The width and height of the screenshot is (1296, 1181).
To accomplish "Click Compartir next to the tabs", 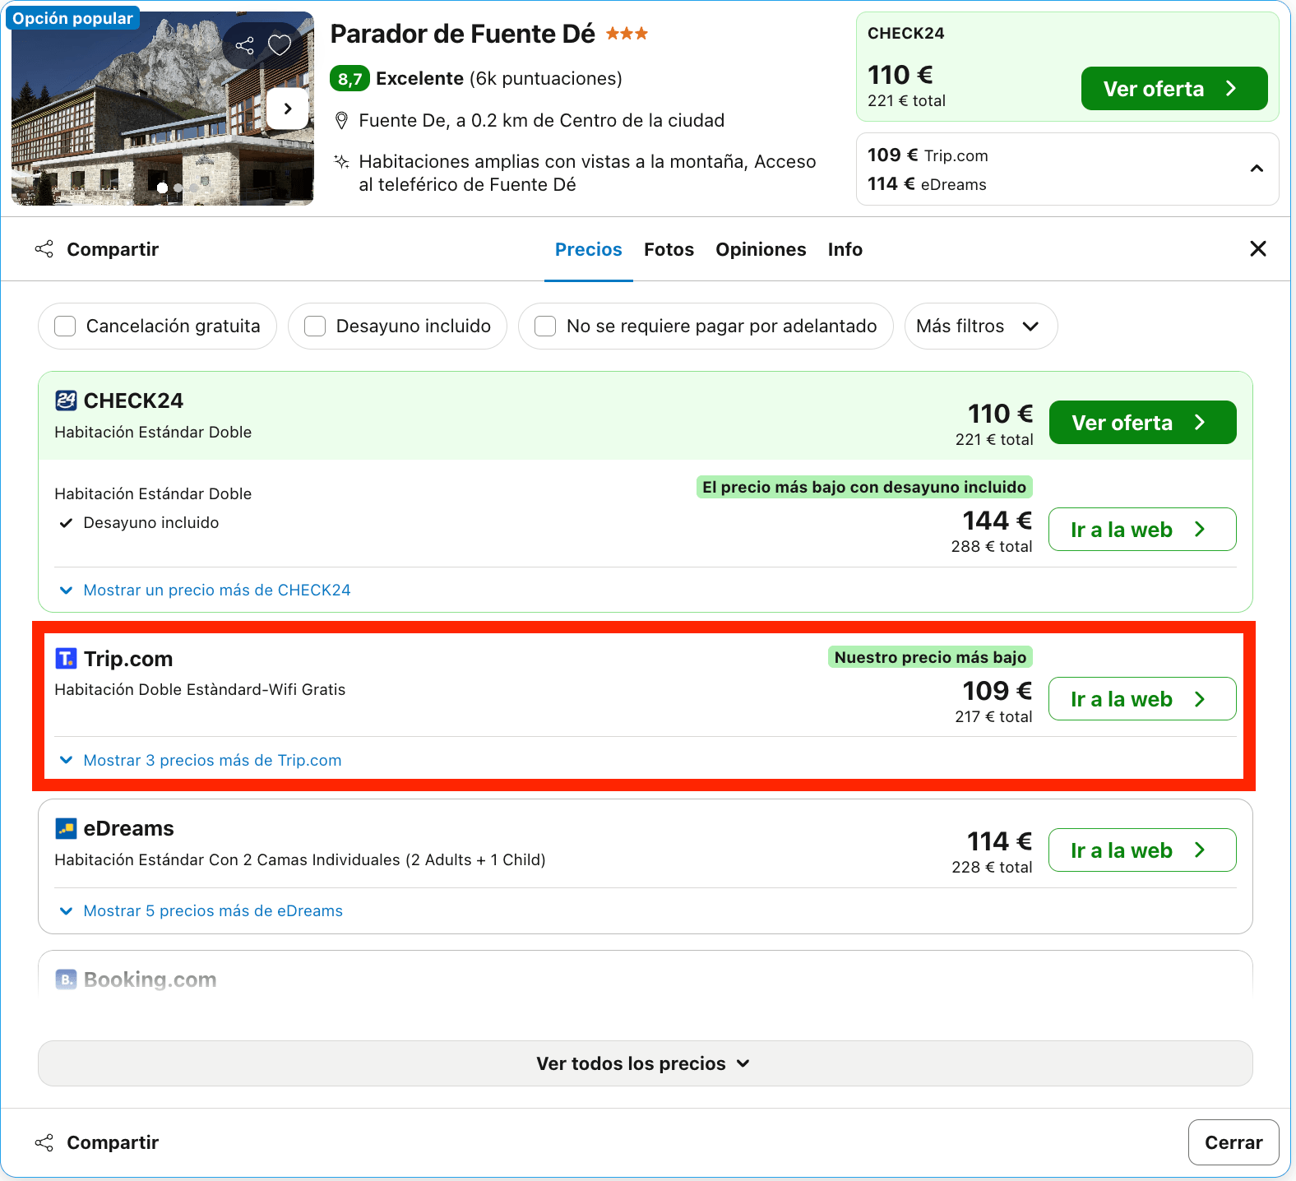I will 97,249.
